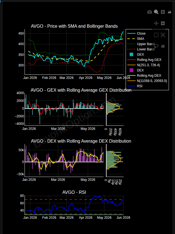
Task: Select the Lasso Select tool
Action: (x=156, y=46)
